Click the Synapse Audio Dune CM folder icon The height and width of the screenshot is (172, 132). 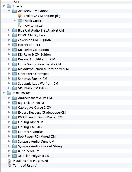(x=15, y=142)
